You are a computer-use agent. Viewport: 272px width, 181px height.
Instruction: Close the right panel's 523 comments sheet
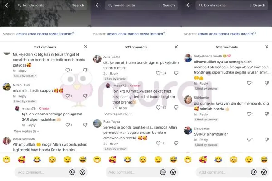click(267, 47)
